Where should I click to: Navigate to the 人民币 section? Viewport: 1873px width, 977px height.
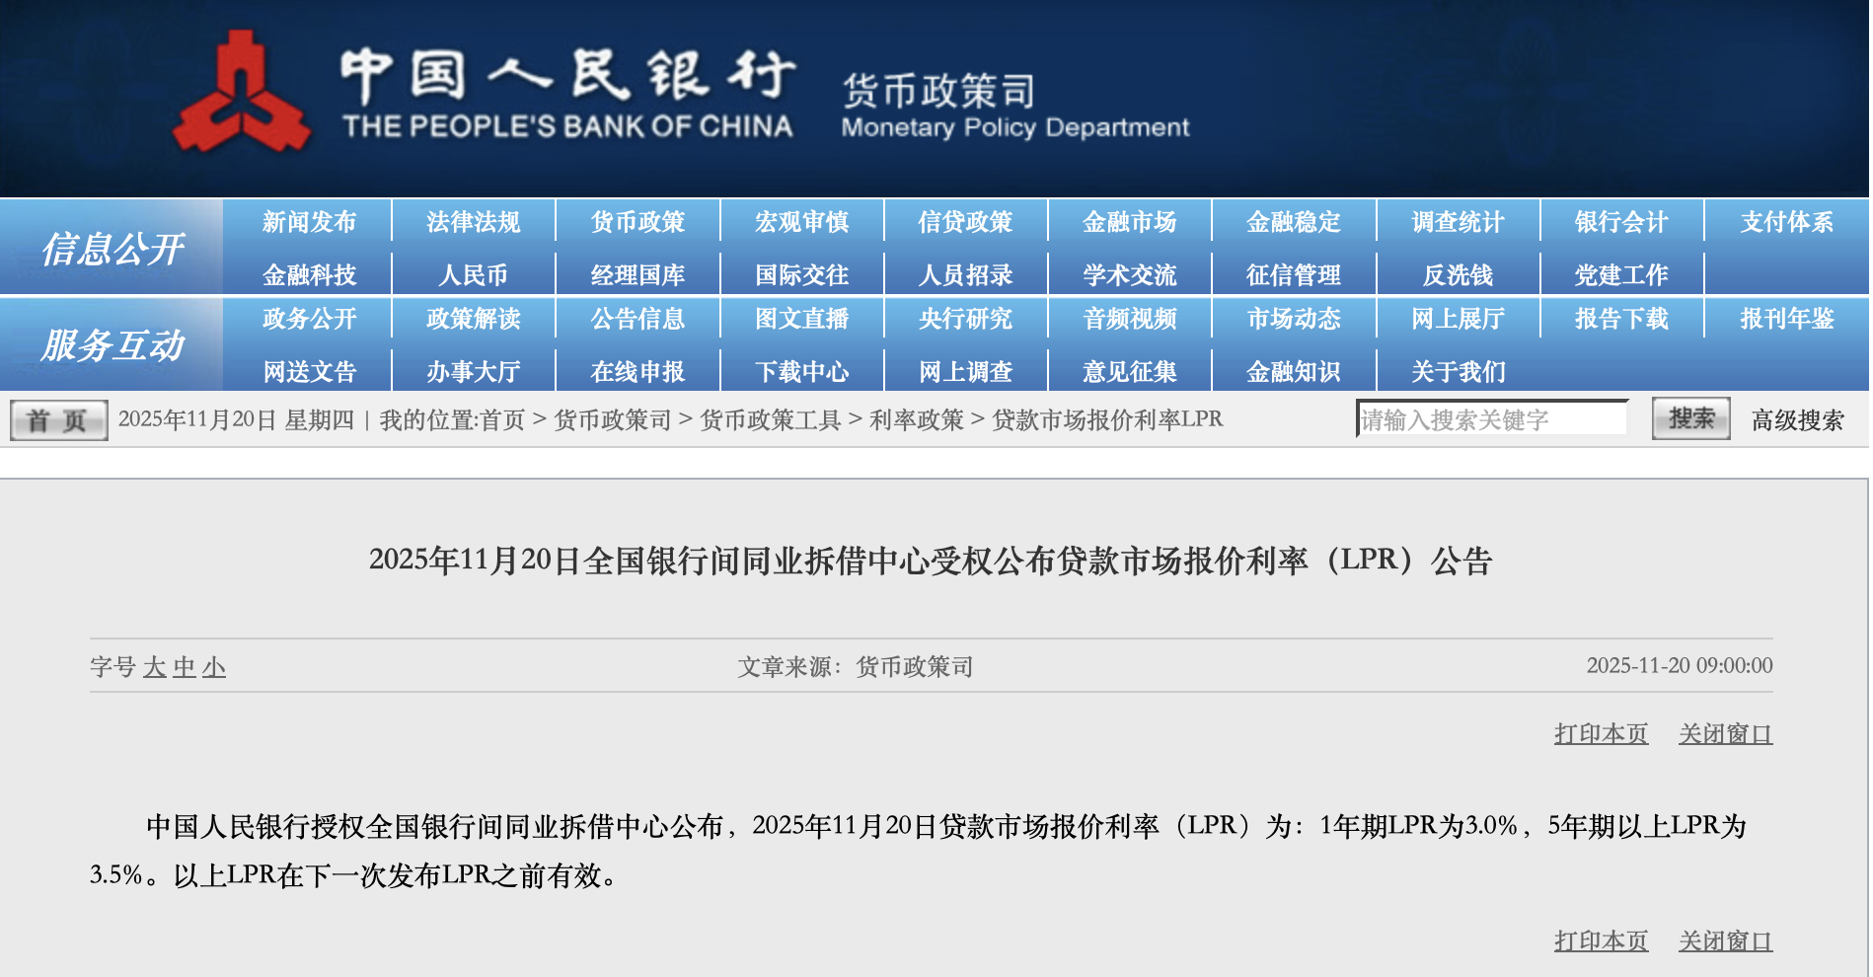473,273
